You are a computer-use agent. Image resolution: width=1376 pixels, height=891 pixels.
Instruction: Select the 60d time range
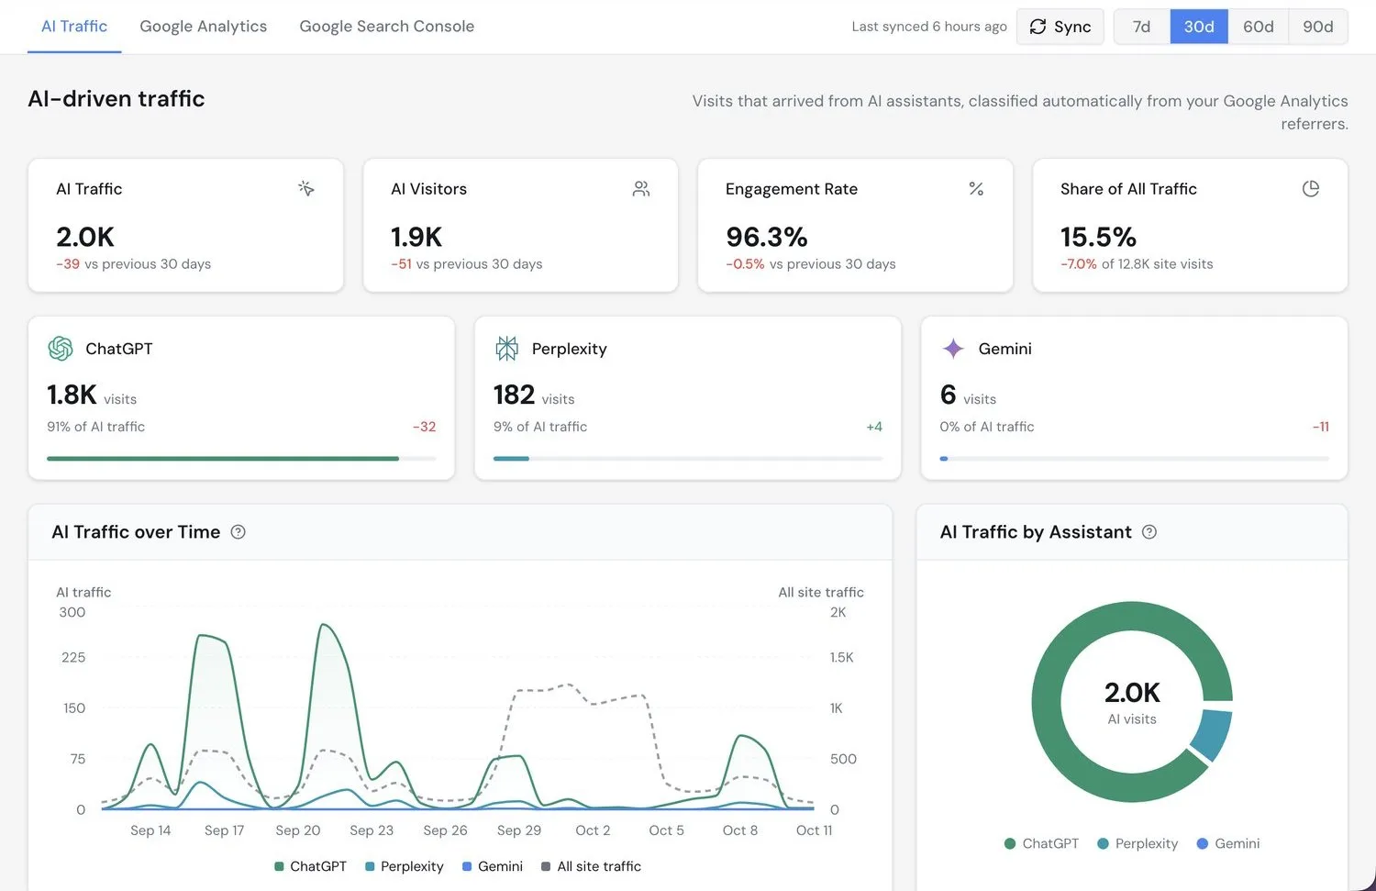pos(1259,27)
